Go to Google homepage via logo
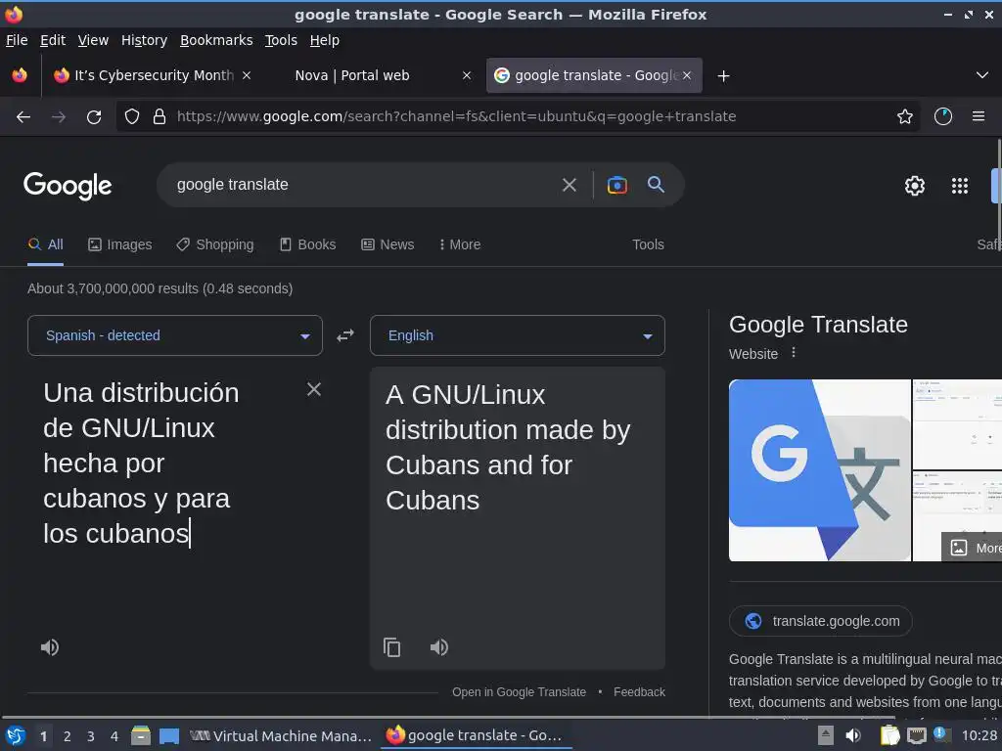The image size is (1002, 751). click(68, 186)
